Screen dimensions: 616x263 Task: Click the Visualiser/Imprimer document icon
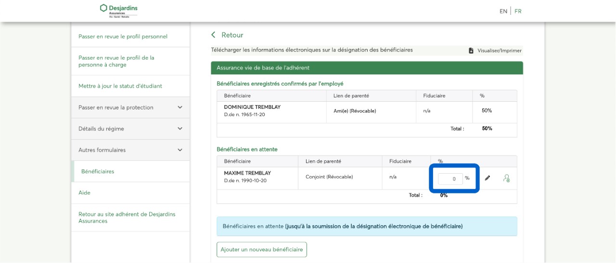(471, 50)
